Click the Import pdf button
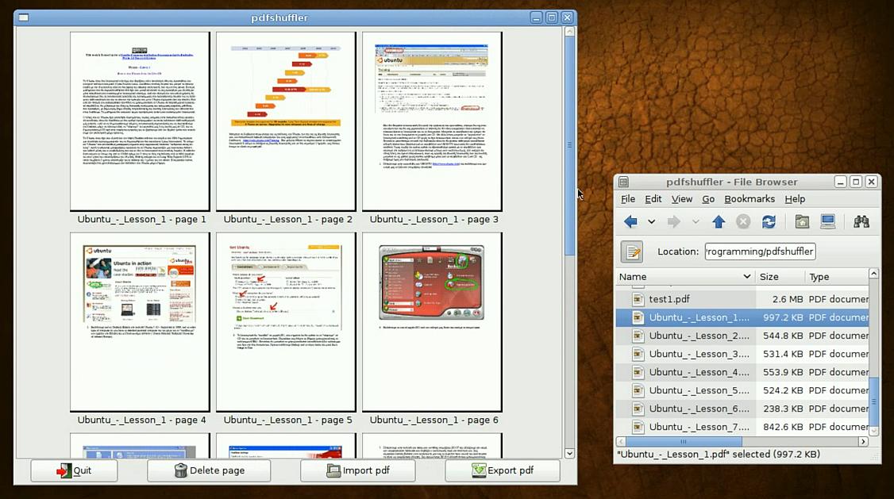The height and width of the screenshot is (499, 894). tap(358, 470)
